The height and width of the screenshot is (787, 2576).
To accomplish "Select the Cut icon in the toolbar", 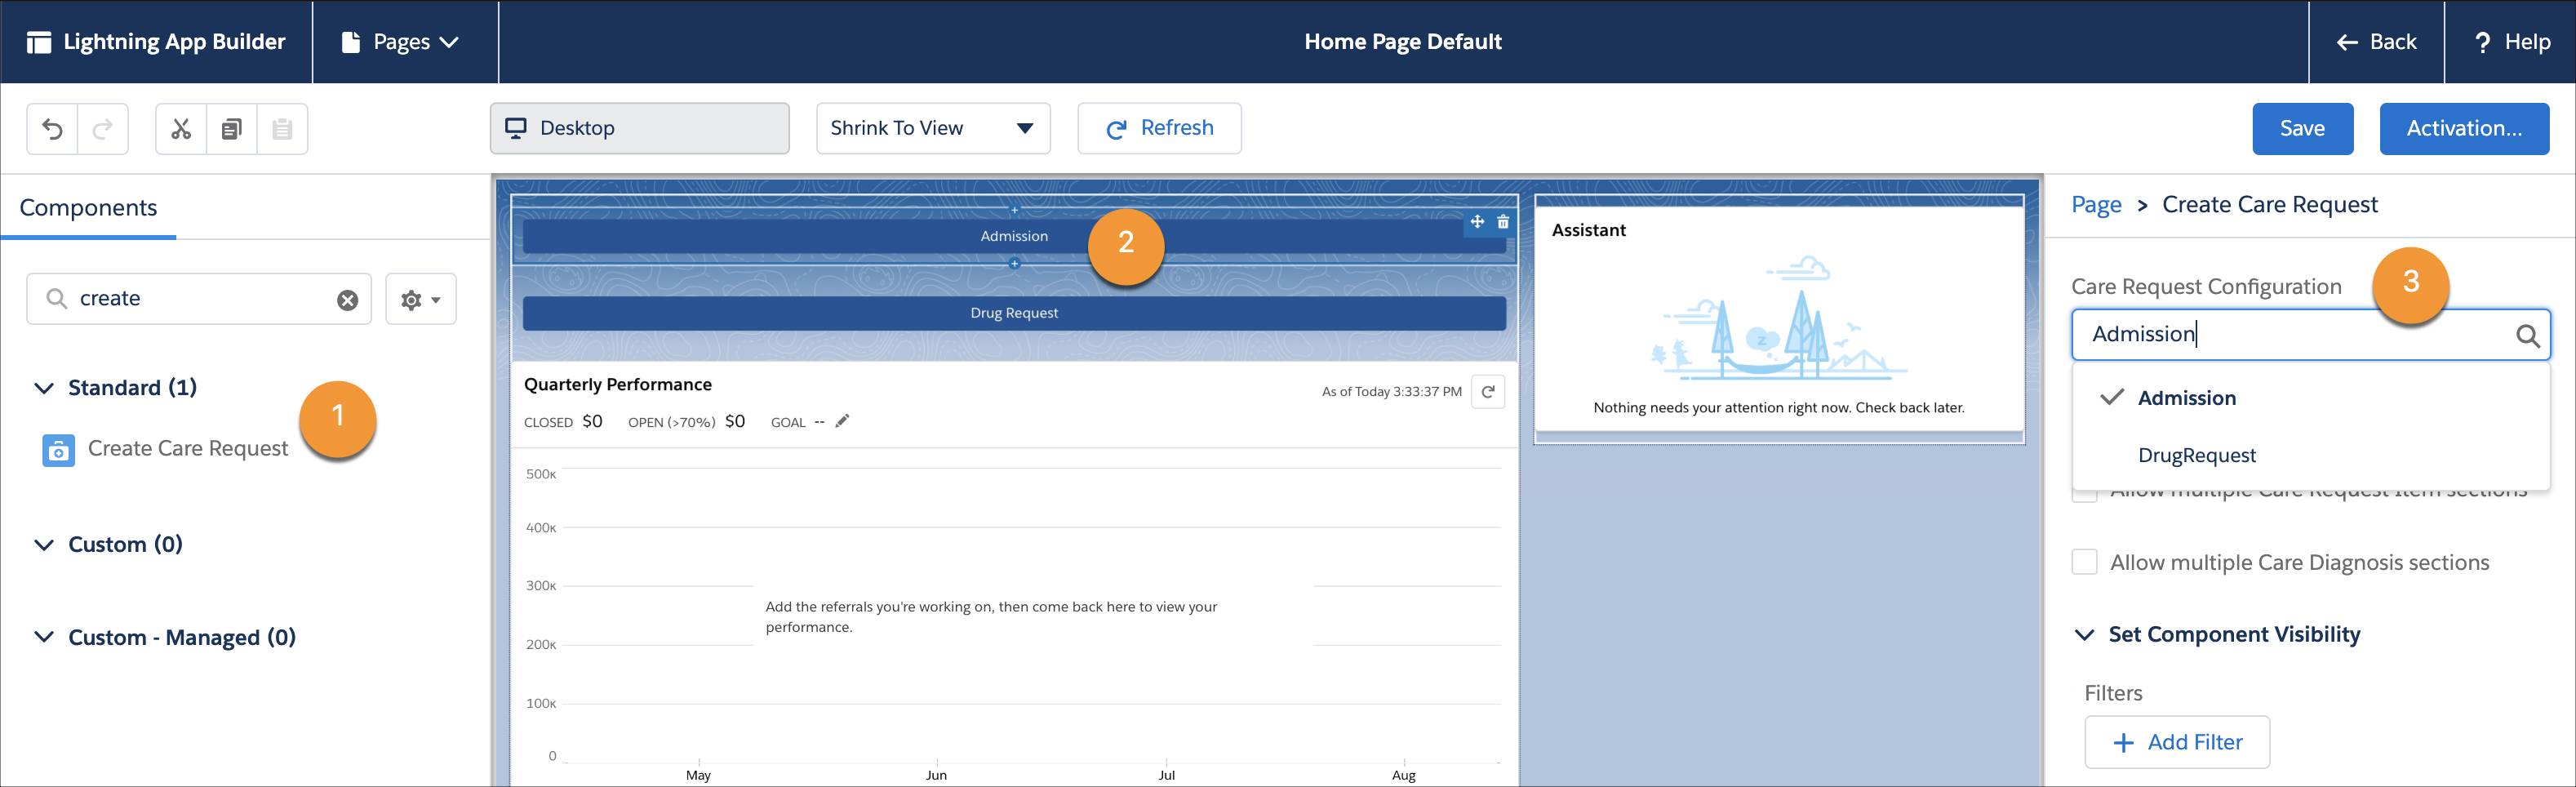I will (x=181, y=128).
